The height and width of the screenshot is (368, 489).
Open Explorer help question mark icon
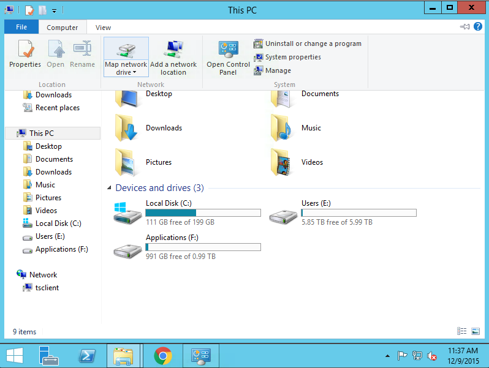pyautogui.click(x=478, y=26)
